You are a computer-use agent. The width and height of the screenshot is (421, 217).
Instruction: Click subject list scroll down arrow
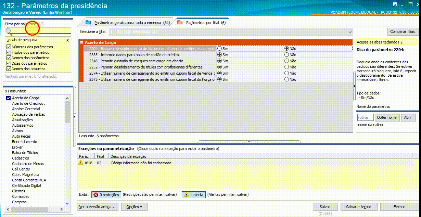click(x=67, y=203)
